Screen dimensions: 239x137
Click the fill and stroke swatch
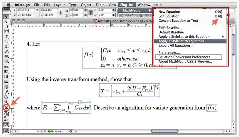pos(6,113)
